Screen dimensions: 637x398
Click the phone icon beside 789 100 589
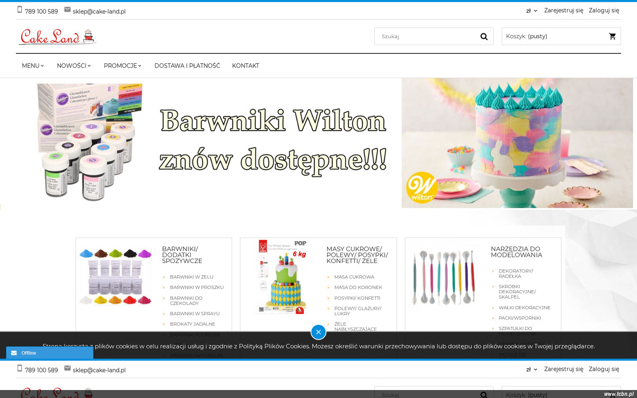[20, 10]
